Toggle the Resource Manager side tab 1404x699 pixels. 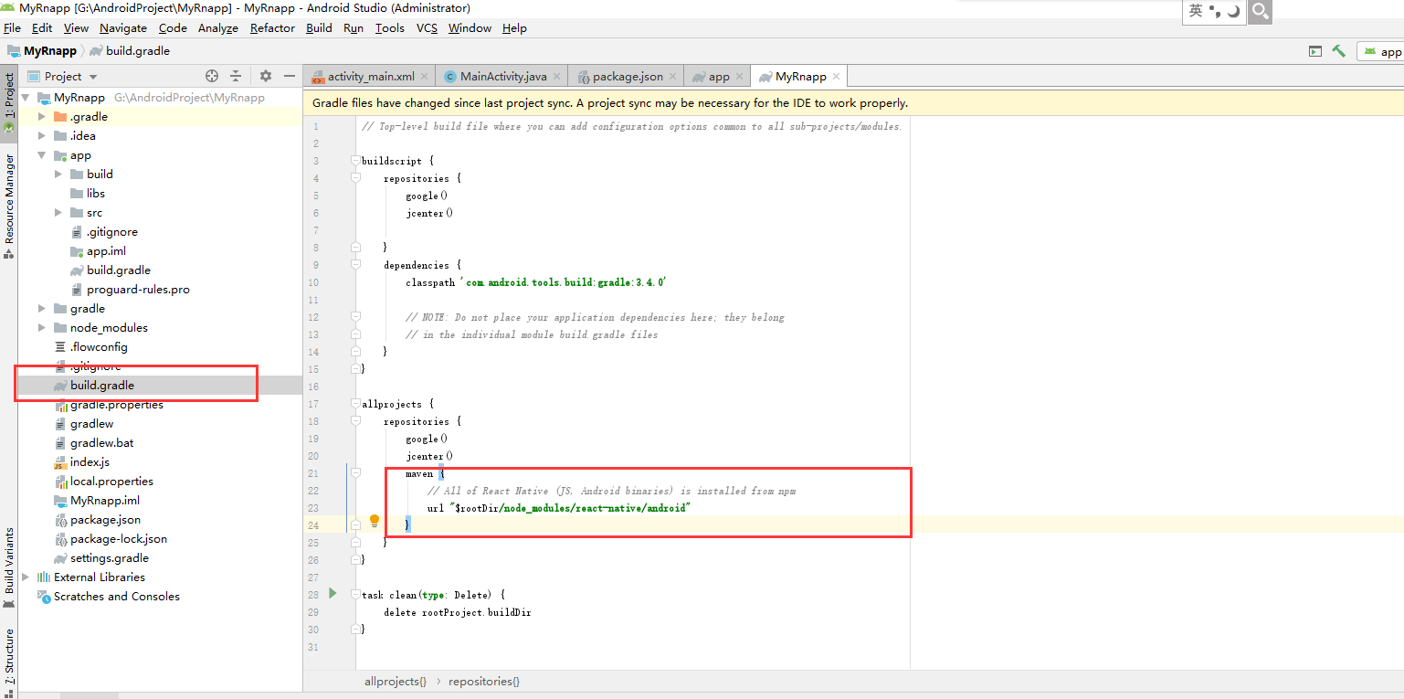(9, 206)
